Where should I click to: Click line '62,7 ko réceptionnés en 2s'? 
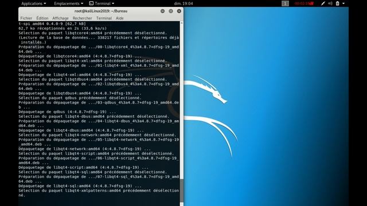[63, 28]
